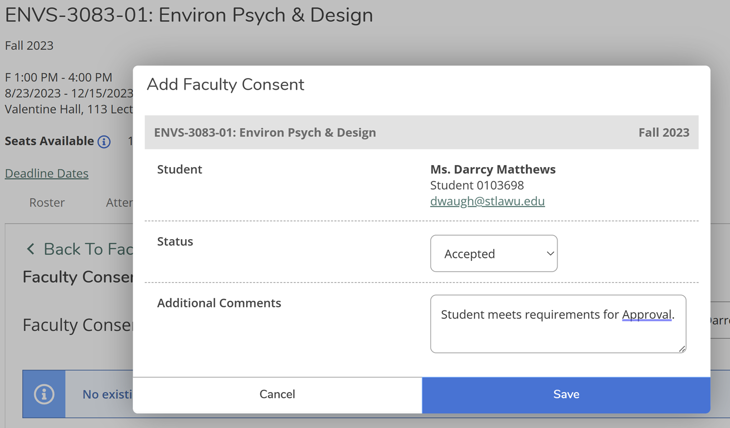Click the gray course header bar in dialog

421,132
